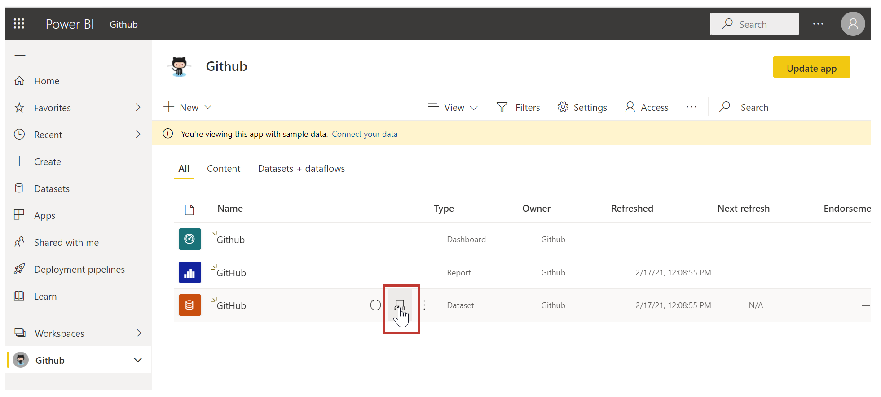Switch to the Content tab
The image size is (881, 397).
(224, 169)
